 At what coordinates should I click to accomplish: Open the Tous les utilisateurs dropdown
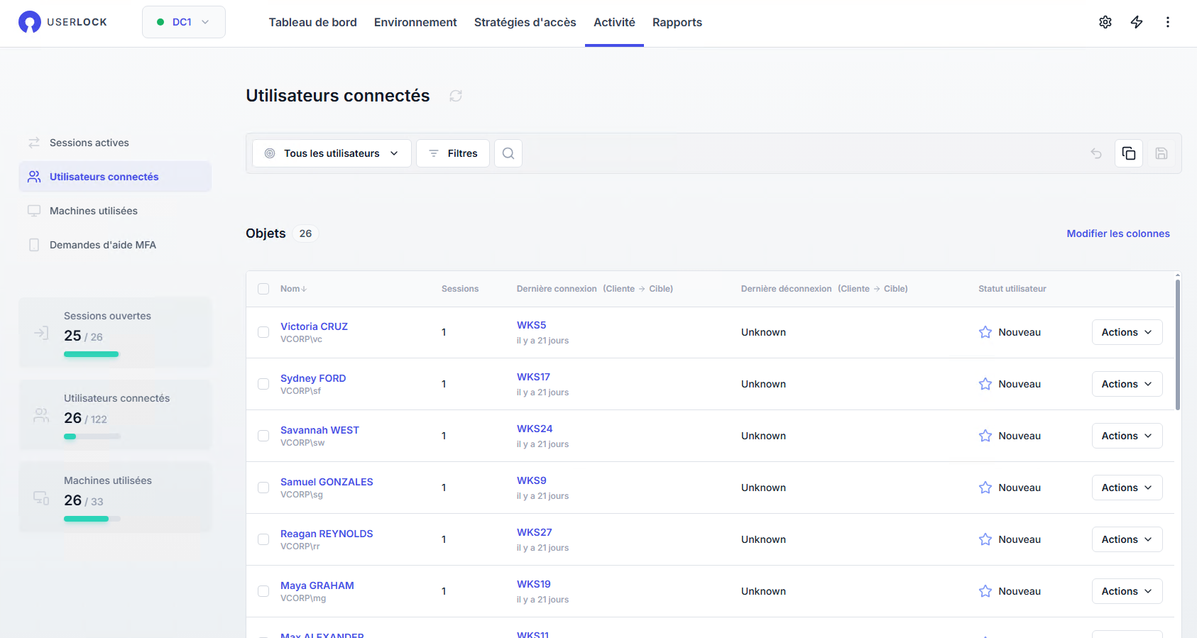332,153
